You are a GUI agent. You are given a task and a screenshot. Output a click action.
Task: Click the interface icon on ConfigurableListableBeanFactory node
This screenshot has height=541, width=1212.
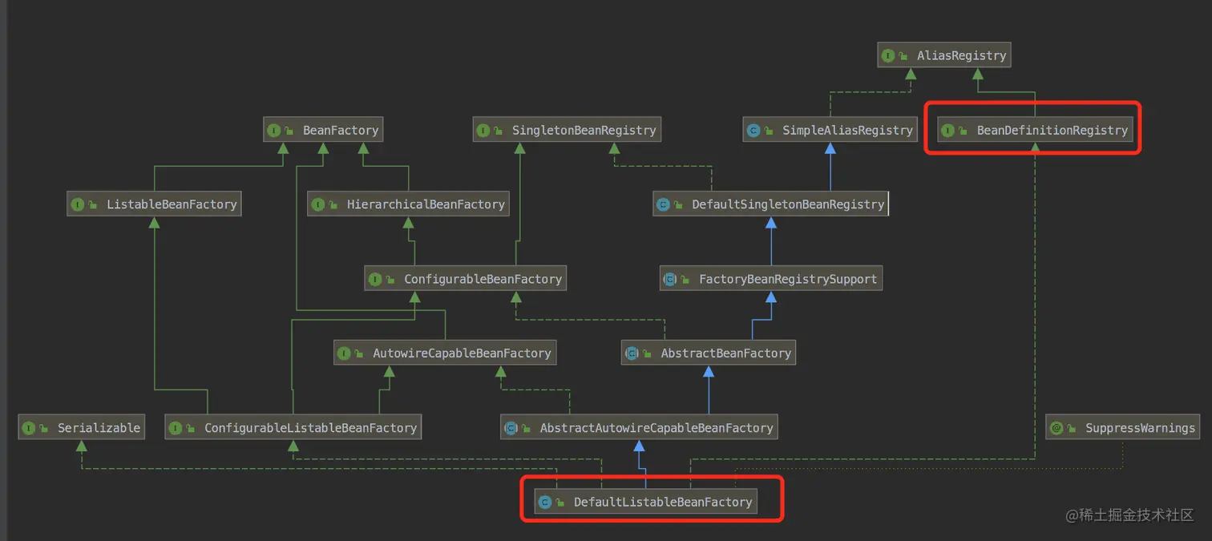175,428
